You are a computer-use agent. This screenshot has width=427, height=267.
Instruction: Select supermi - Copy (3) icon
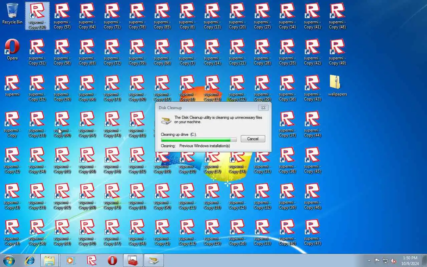(x=12, y=196)
